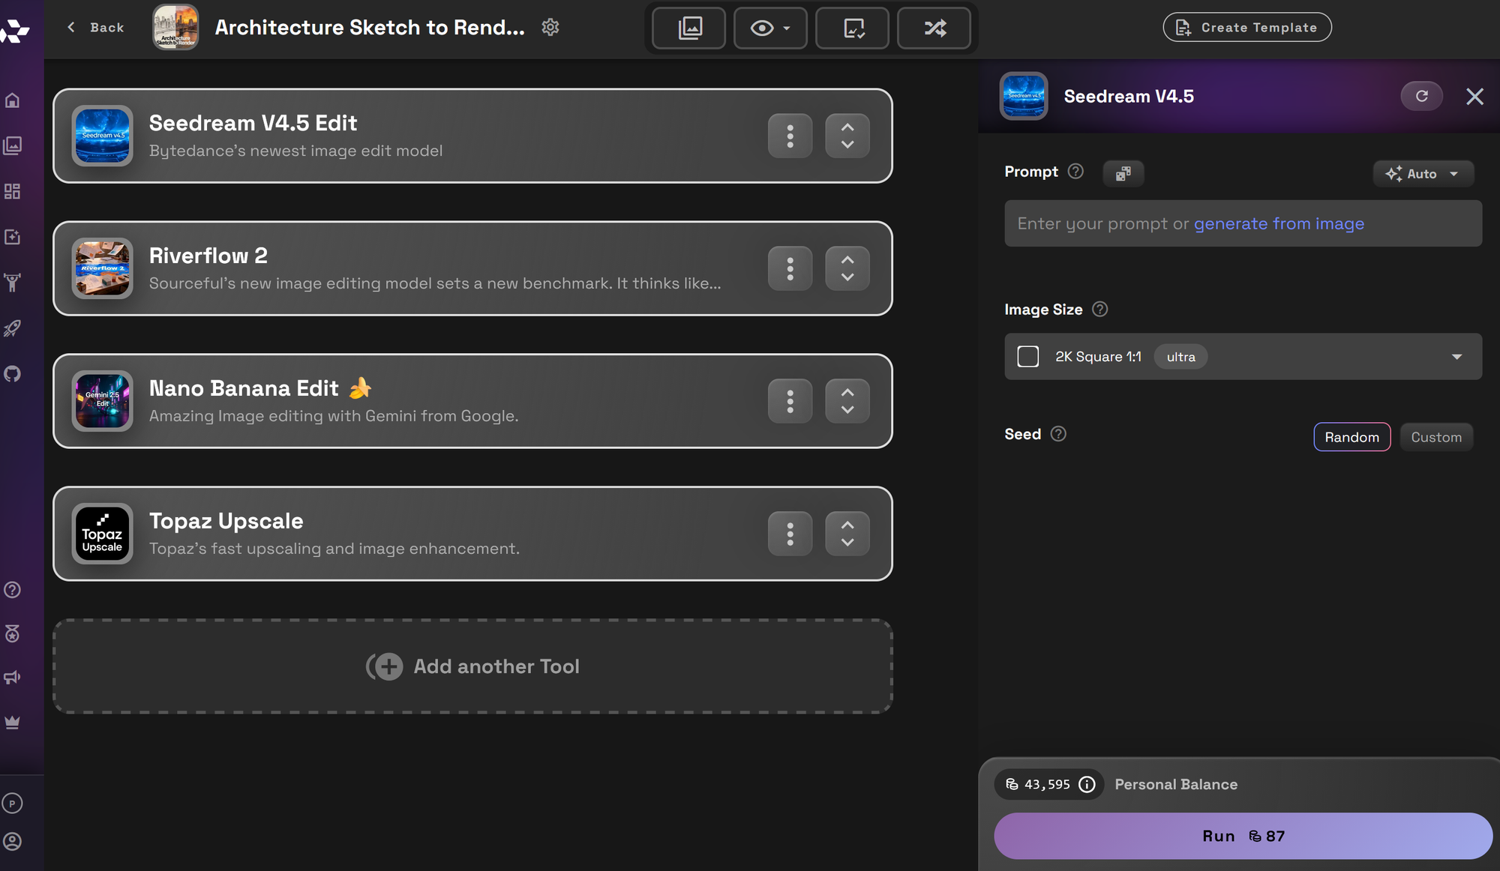1500x871 pixels.
Task: Click the Create Template button
Action: pos(1246,28)
